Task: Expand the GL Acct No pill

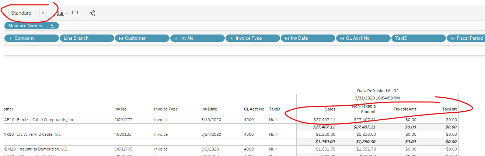Action: pos(342,38)
